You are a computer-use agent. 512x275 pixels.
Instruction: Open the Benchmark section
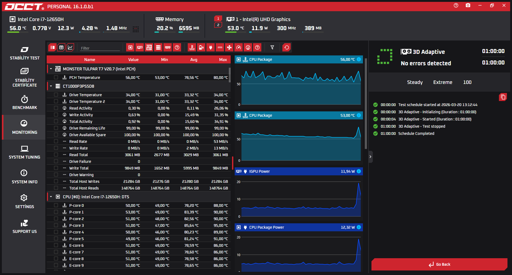coord(25,103)
